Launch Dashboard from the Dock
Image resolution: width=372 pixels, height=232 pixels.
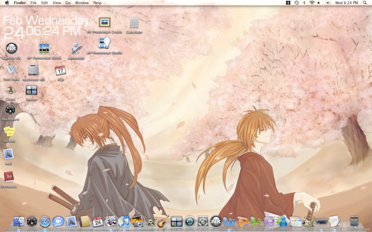pos(32,222)
